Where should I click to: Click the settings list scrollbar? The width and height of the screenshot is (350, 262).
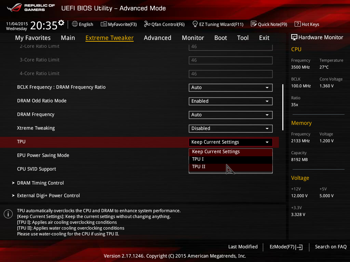283,107
